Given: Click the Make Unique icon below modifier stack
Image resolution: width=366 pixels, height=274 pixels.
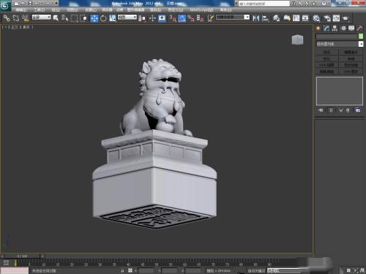Looking at the screenshot, I should point(340,110).
